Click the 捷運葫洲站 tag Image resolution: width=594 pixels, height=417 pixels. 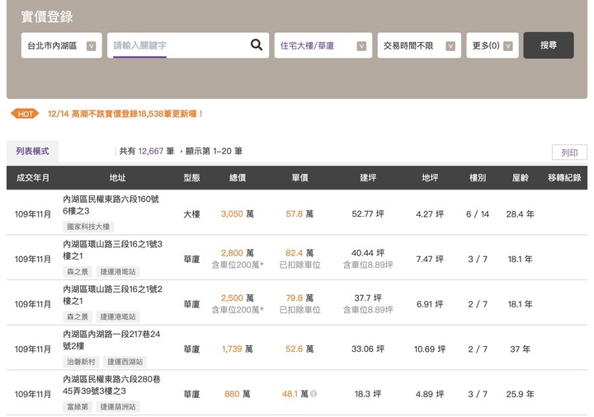coord(118,407)
